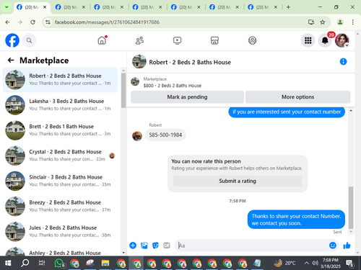Open the Video (Watch) icon
Screen dimensions: 361x270
[x=177, y=40]
